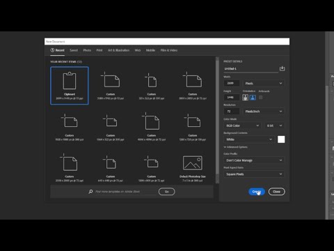
Task: Select the Clipboard preset
Action: point(70,86)
